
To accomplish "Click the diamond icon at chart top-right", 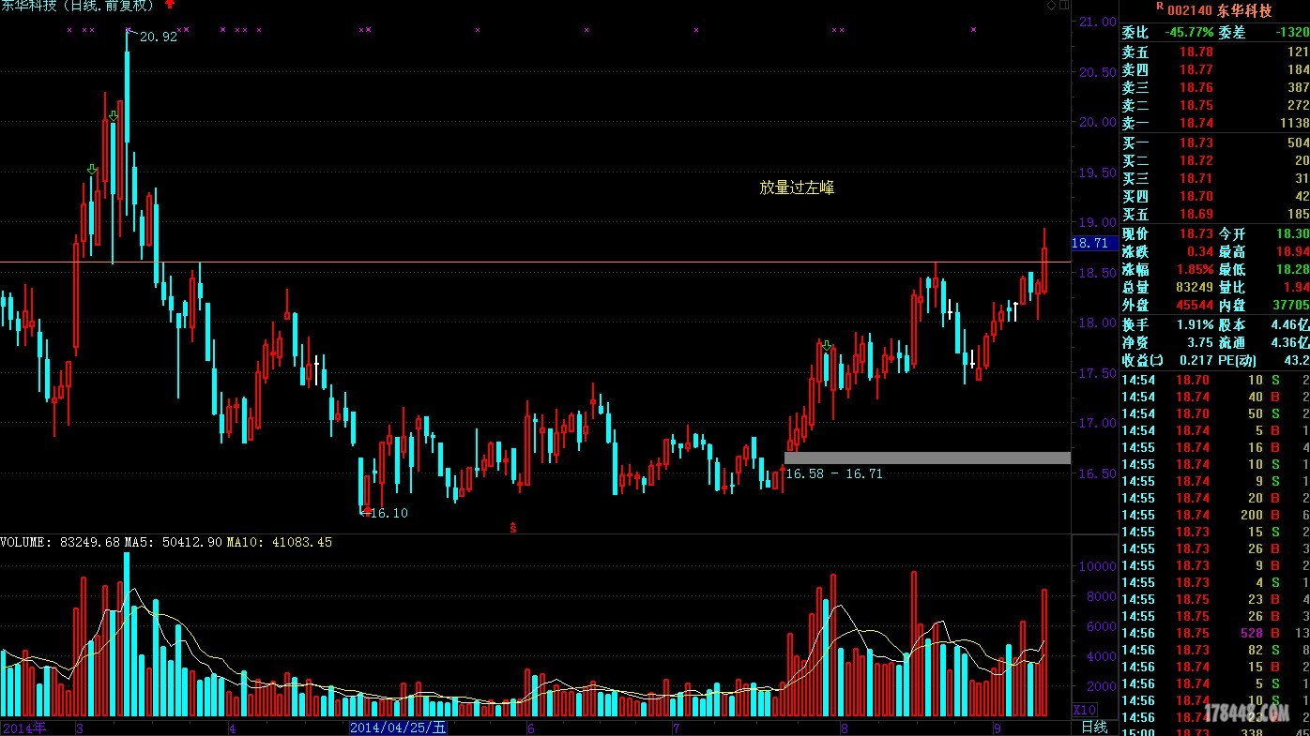I will pos(1051,6).
